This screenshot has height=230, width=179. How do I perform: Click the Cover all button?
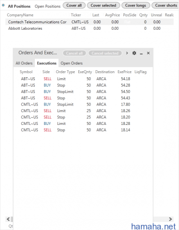74,6
